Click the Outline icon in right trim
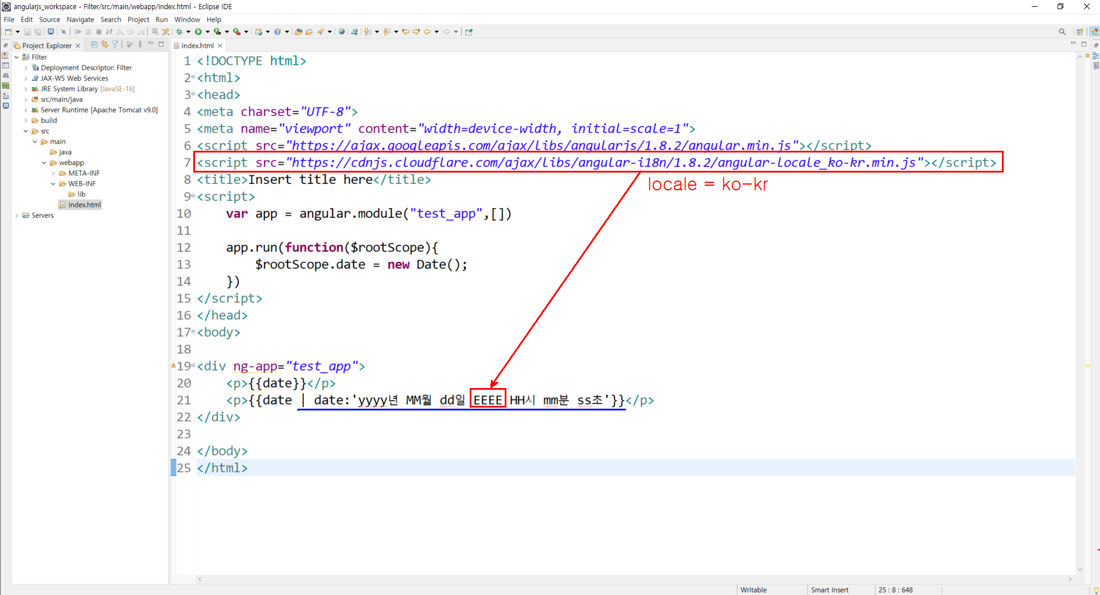The height and width of the screenshot is (595, 1100). tap(1095, 56)
